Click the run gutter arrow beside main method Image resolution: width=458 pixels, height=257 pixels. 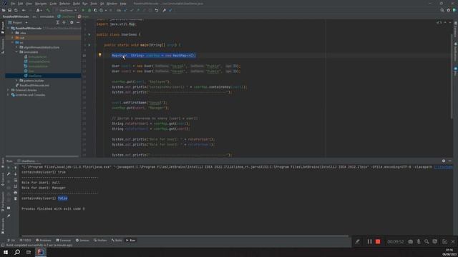[89, 45]
